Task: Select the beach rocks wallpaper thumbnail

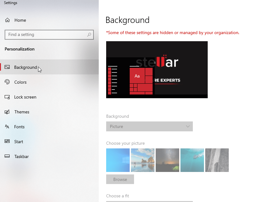Action: click(x=143, y=160)
